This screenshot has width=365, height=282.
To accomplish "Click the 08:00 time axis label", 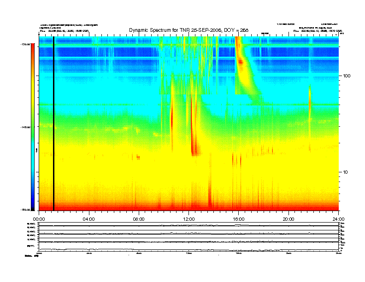I will 139,219.
